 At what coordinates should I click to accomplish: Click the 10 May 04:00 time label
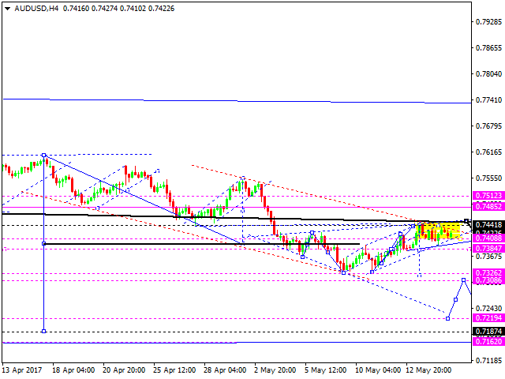coord(378,370)
